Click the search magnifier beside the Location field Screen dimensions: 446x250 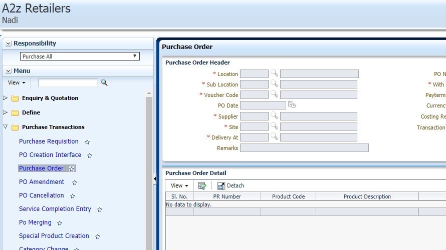274,73
